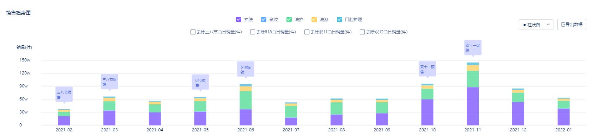Uncheck the 洗护 legend checkbox
Image resolution: width=604 pixels, height=137 pixels.
pos(289,20)
